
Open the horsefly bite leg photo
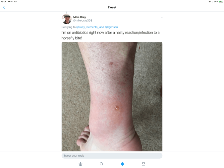click(112, 96)
